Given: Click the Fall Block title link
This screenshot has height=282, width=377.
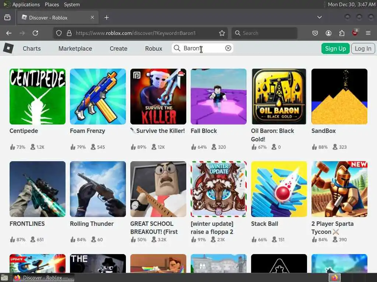Looking at the screenshot, I should click(204, 131).
